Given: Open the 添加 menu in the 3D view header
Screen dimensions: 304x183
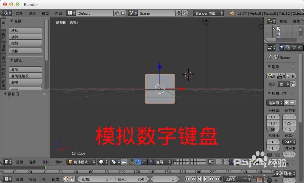Looking at the screenshot, I should click(45, 162).
